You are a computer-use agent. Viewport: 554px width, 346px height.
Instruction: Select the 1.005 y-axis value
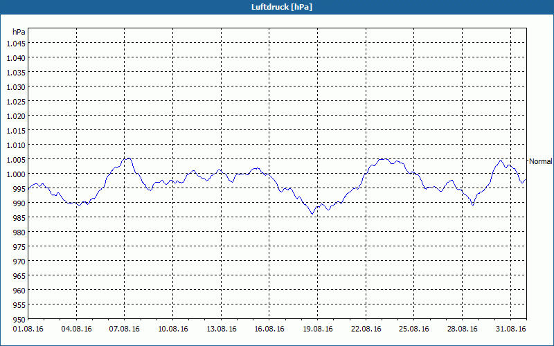[x=16, y=160]
